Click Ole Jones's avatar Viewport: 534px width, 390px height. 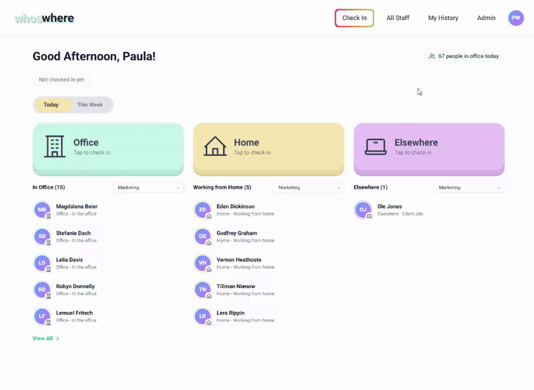[362, 209]
